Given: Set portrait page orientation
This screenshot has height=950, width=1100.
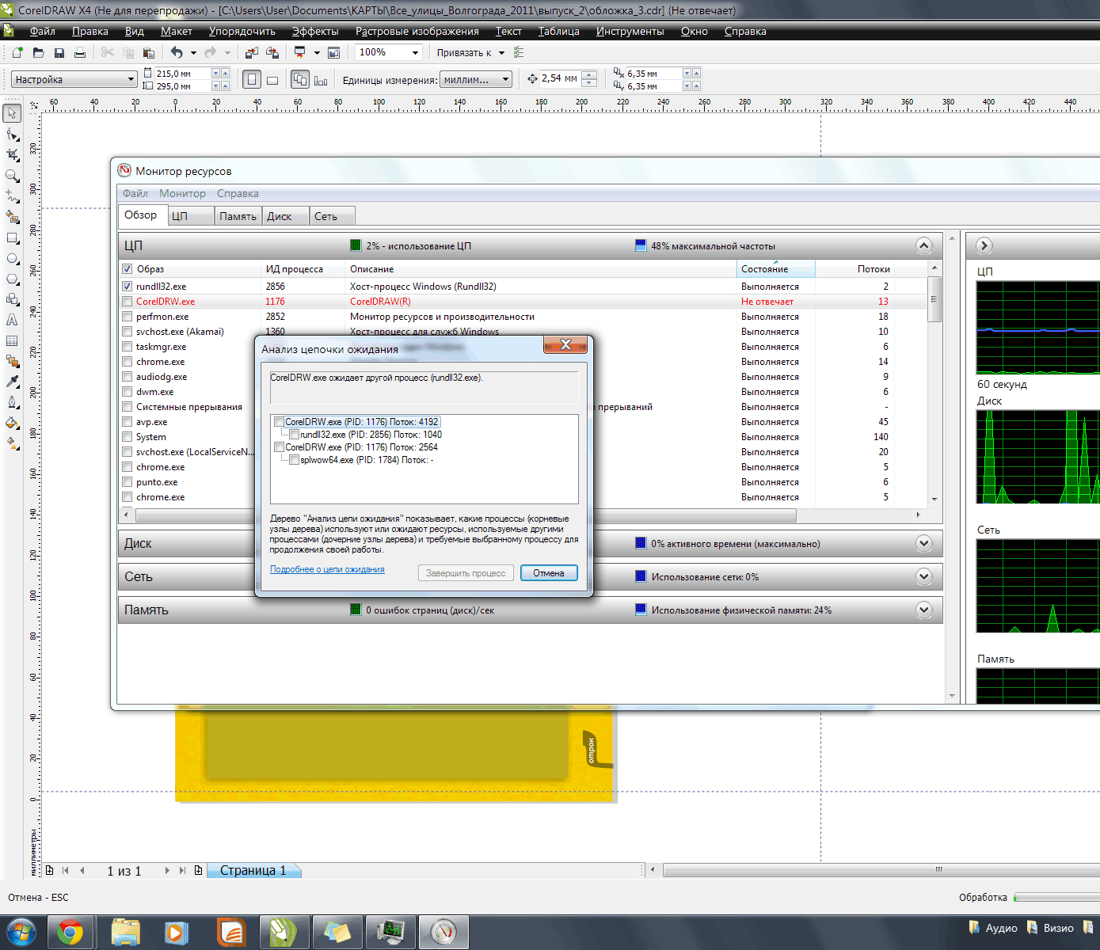Looking at the screenshot, I should point(252,79).
